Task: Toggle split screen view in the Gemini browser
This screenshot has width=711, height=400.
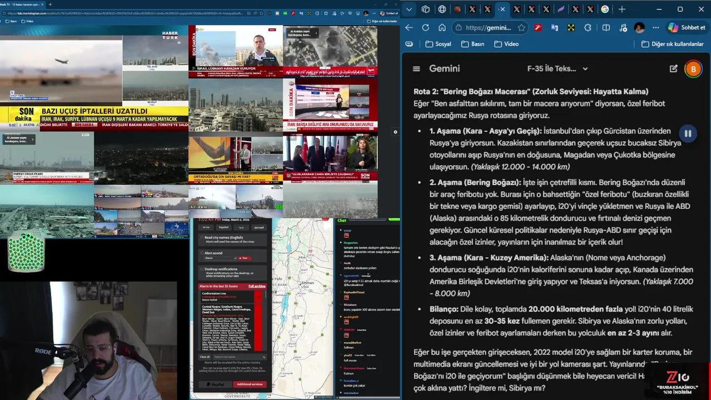Action: [x=606, y=27]
